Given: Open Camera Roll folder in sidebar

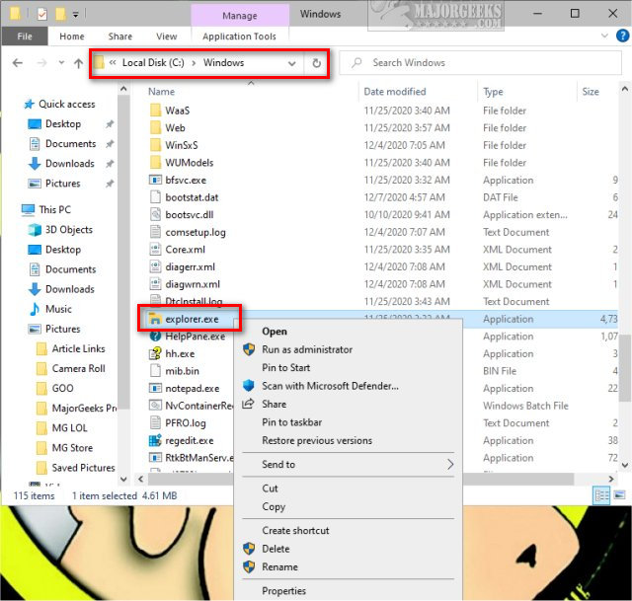Looking at the screenshot, I should coord(78,368).
